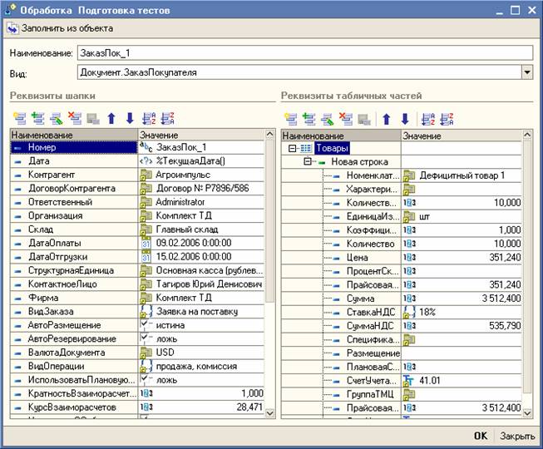543x449 pixels.
Task: Move row up arrow in табличных частей toolbar
Action: 387,119
